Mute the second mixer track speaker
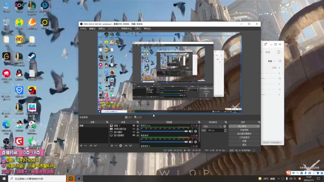Viewport: 324px width, 182px height. pyautogui.click(x=190, y=142)
